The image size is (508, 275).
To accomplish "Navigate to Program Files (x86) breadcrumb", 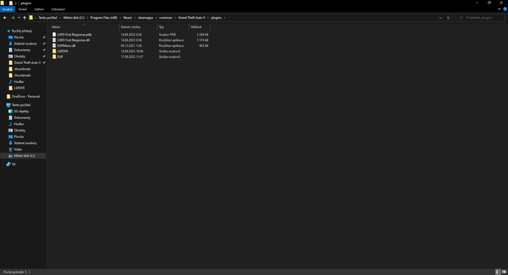I will 104,18.
